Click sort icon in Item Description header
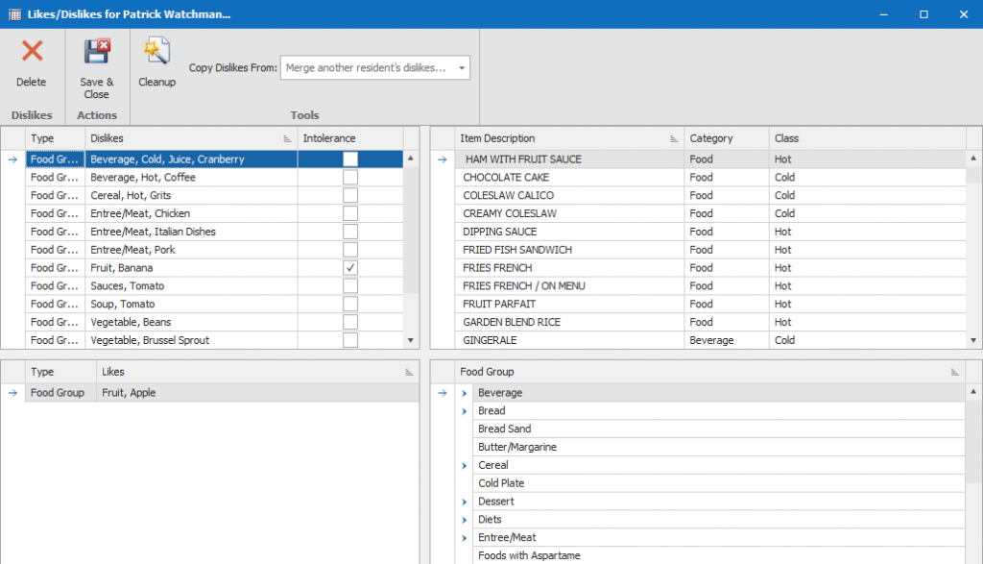The height and width of the screenshot is (564, 983). [x=673, y=139]
